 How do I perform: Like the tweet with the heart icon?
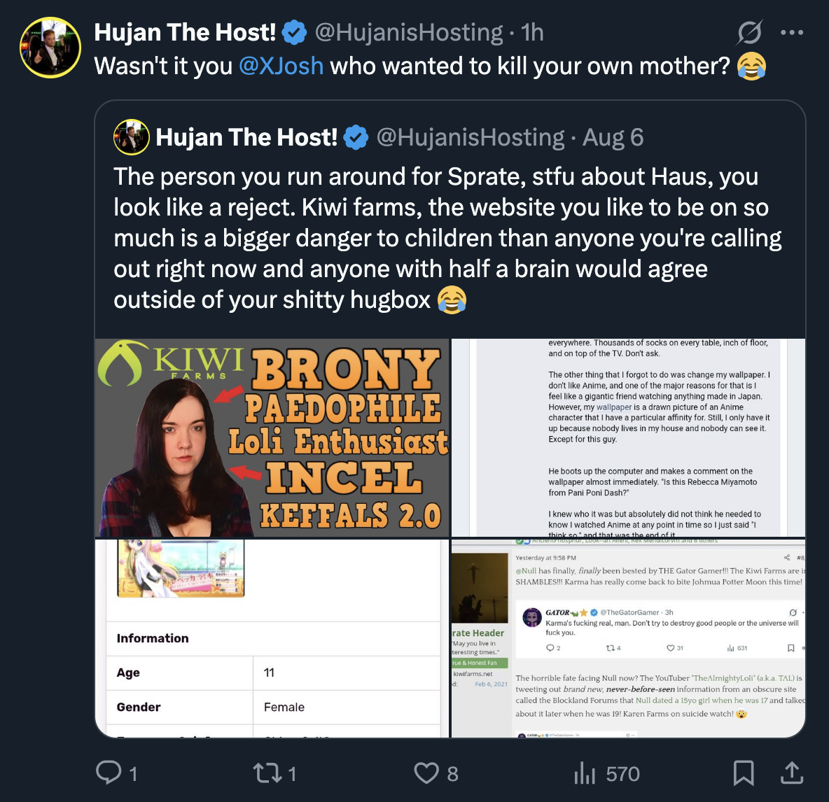click(x=426, y=773)
